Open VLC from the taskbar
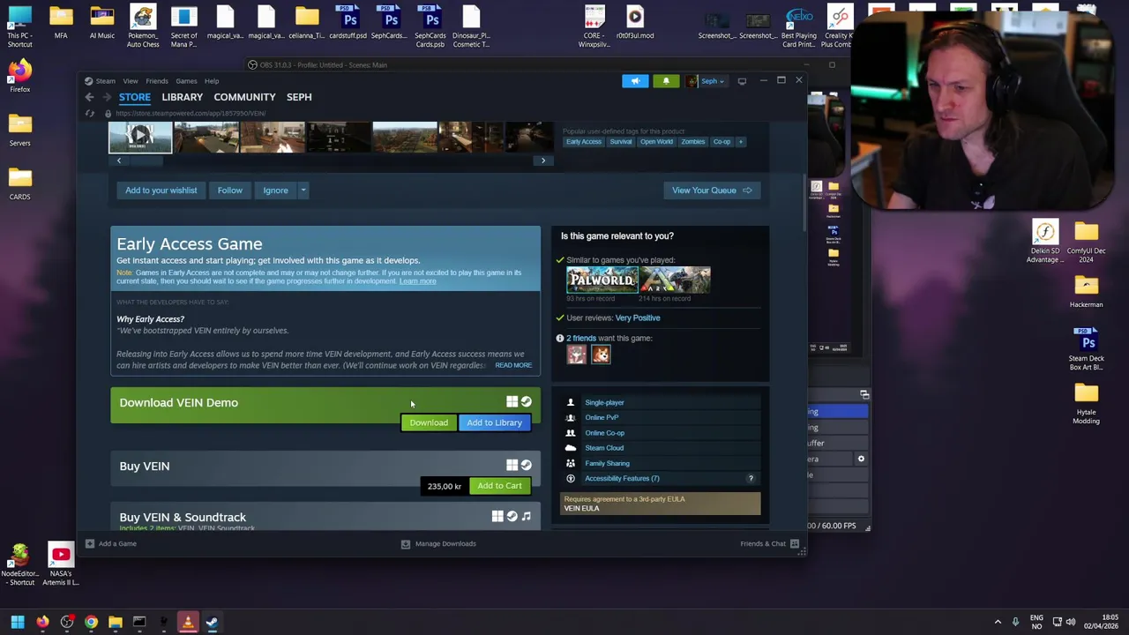Viewport: 1129px width, 635px height. pos(187,623)
